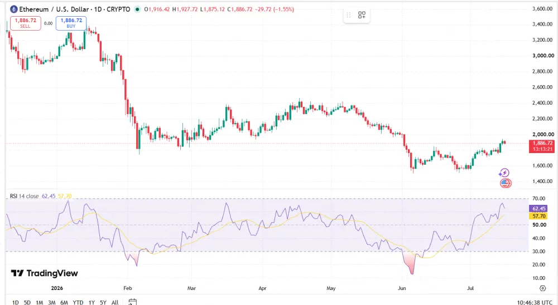Click the blue BUY 1,886.72 button
The image size is (558, 305).
tap(71, 23)
